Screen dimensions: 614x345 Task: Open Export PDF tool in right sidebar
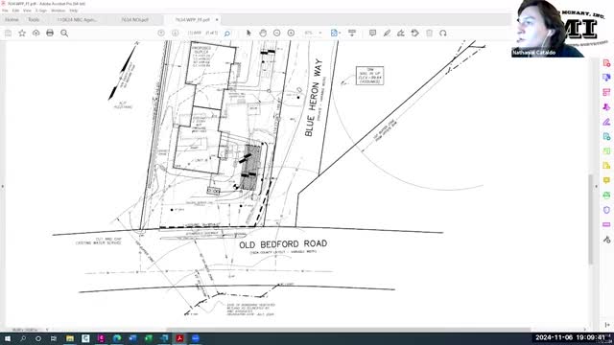606,136
